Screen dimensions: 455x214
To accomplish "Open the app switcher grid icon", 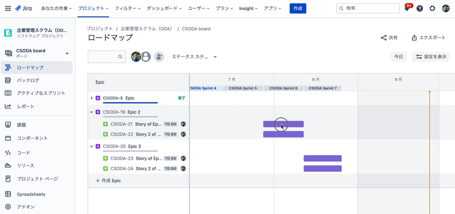I will click(8, 8).
